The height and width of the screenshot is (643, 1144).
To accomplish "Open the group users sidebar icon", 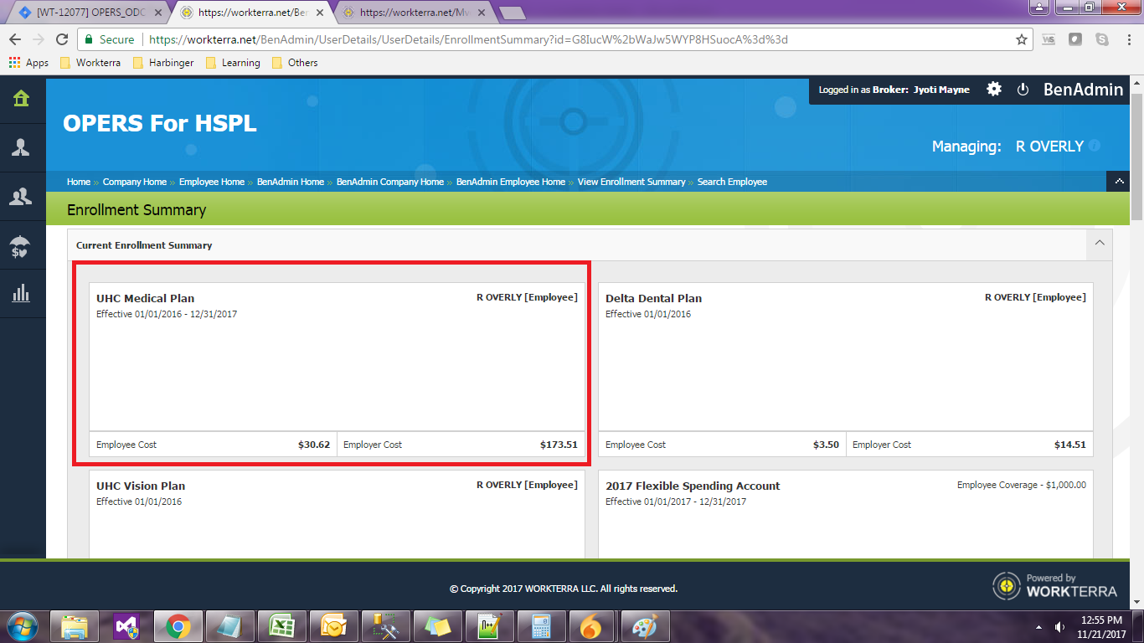I will (x=21, y=197).
